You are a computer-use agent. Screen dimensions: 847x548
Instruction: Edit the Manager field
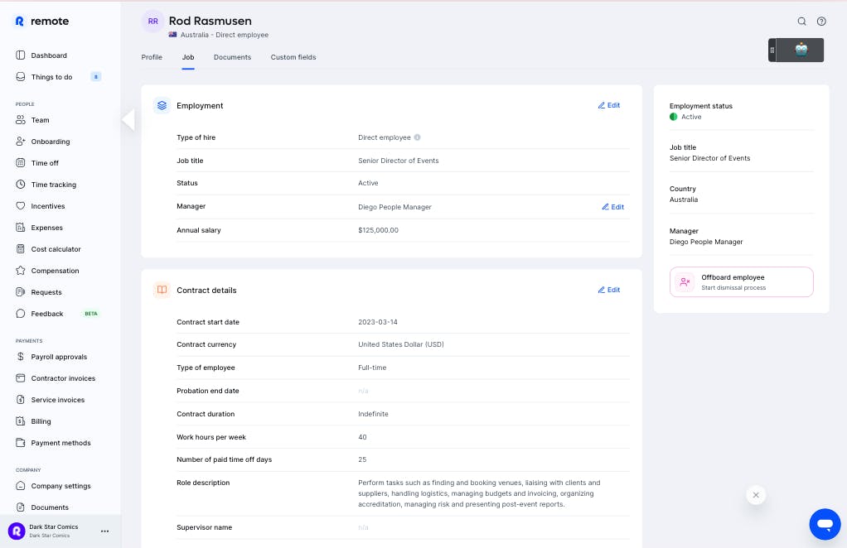tap(613, 207)
